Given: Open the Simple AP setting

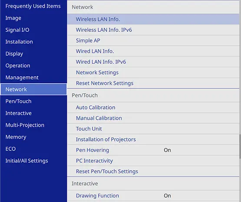Looking at the screenshot, I should click(153, 40).
